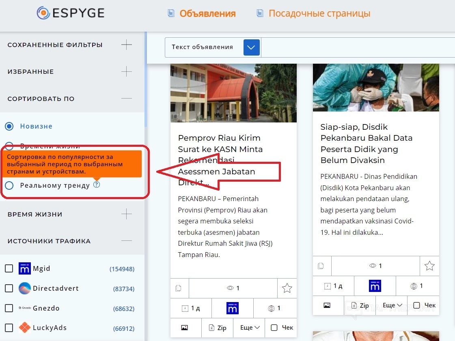Open the Siap-siap, Disdik Pekanbaru headline
Viewport: 455px width, 341px height.
pos(367,144)
